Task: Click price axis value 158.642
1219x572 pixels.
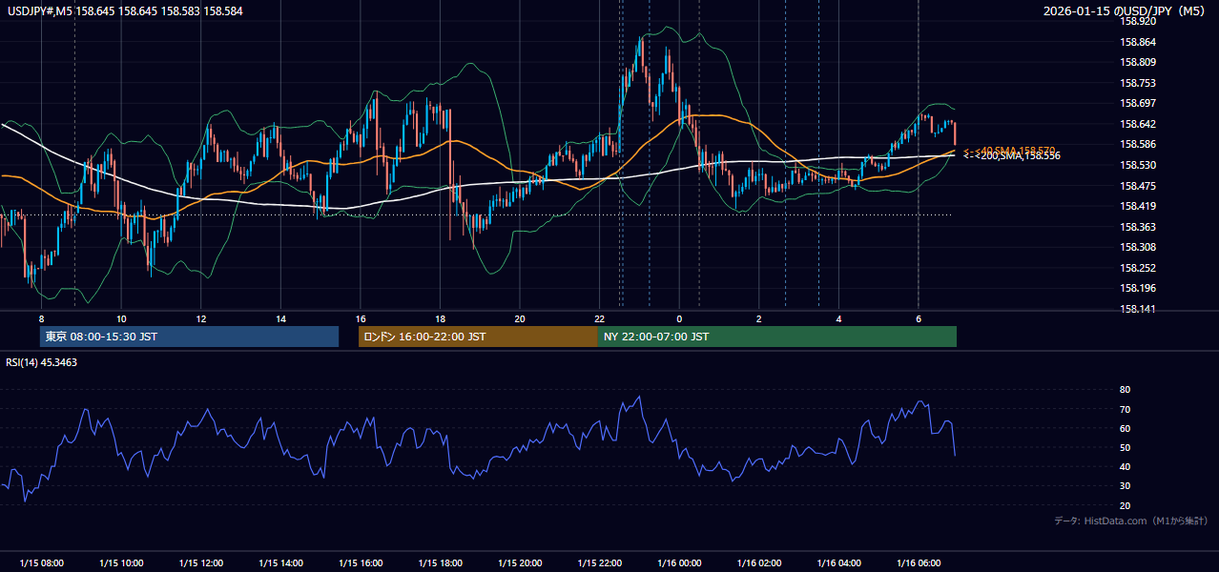Action: [x=1138, y=124]
